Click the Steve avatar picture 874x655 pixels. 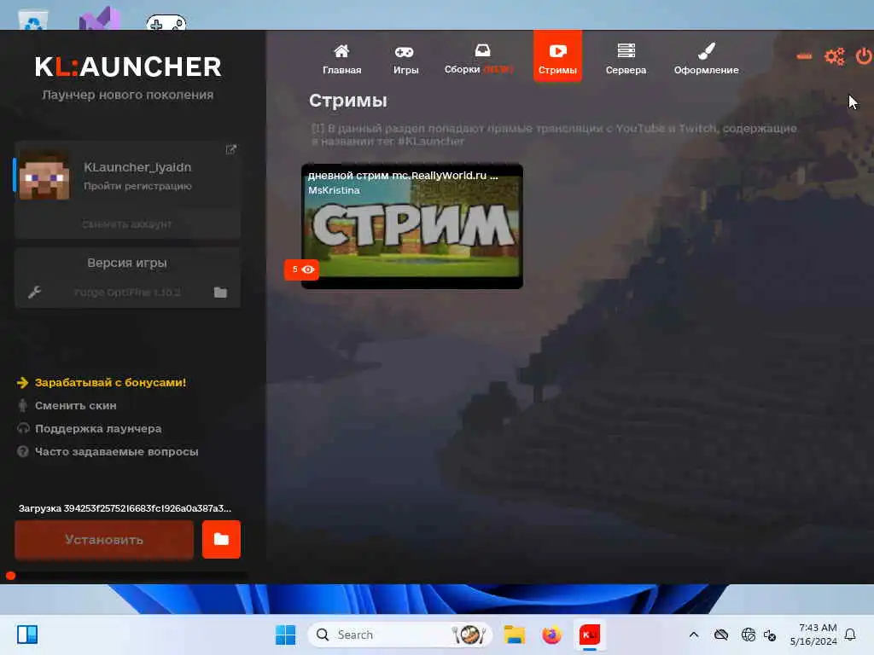click(44, 176)
